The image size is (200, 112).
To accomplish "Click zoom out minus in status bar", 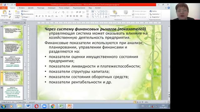I will [x=150, y=102].
